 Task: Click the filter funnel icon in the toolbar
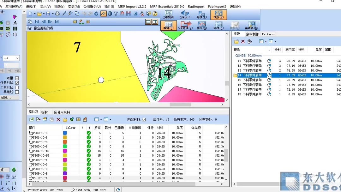[x=116, y=13]
